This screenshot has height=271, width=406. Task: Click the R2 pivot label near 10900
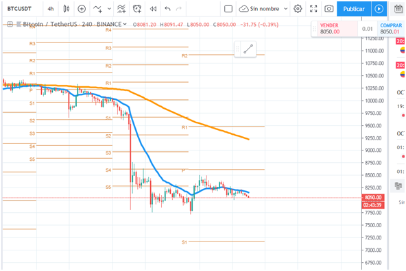pyautogui.click(x=184, y=55)
